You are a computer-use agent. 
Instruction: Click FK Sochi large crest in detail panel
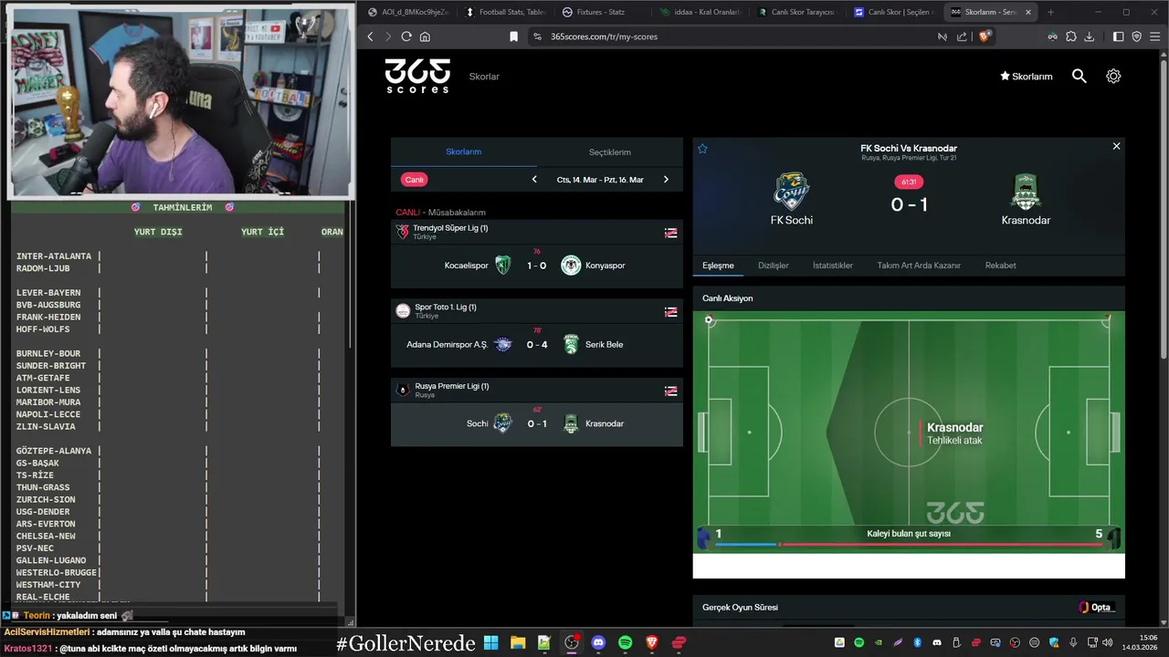point(791,192)
